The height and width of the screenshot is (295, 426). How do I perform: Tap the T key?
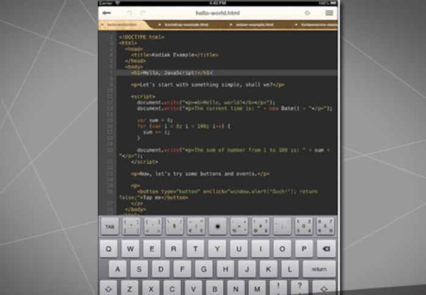coord(195,249)
